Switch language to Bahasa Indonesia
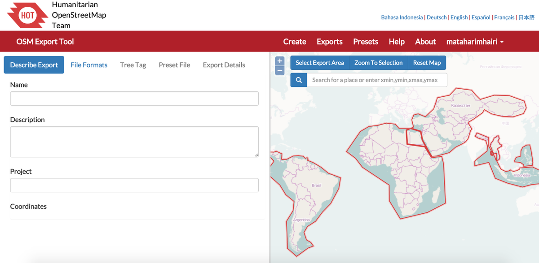The height and width of the screenshot is (263, 539). [x=402, y=17]
